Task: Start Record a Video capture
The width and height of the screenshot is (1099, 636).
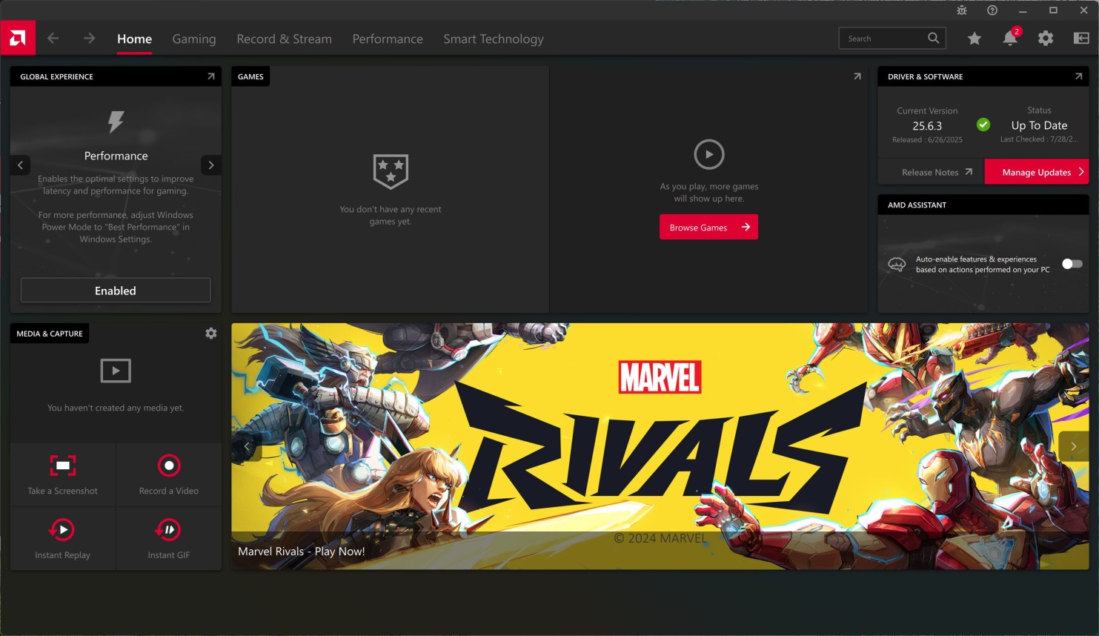Action: pos(169,466)
